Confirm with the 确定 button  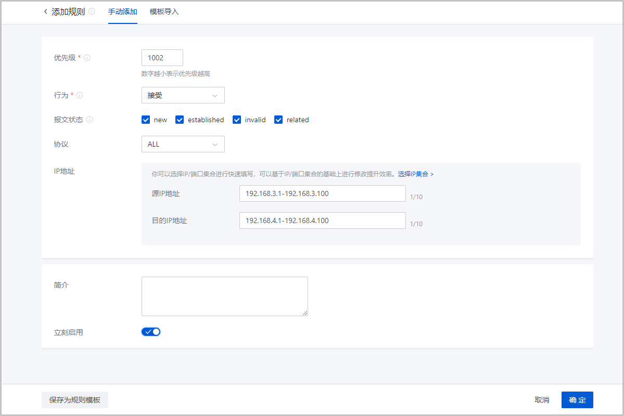578,400
